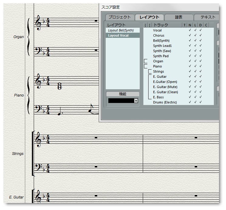226x210 pixels.
Task: Click the eighth note in Piano bass staff
Action: click(x=91, y=108)
